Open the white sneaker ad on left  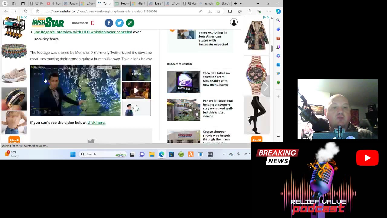pos(14,74)
